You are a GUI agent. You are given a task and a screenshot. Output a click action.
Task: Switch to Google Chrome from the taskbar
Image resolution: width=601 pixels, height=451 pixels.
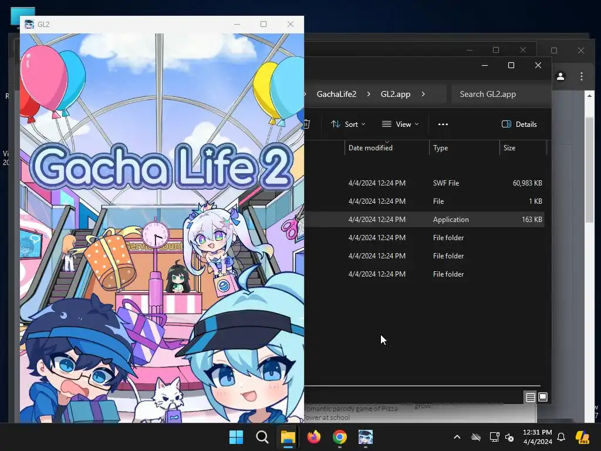[340, 437]
